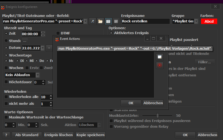
Task: Uncheck the Mi weekday checkbox
Action: 27,61
